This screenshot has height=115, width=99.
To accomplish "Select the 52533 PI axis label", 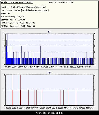I will (x=27, y=67).
